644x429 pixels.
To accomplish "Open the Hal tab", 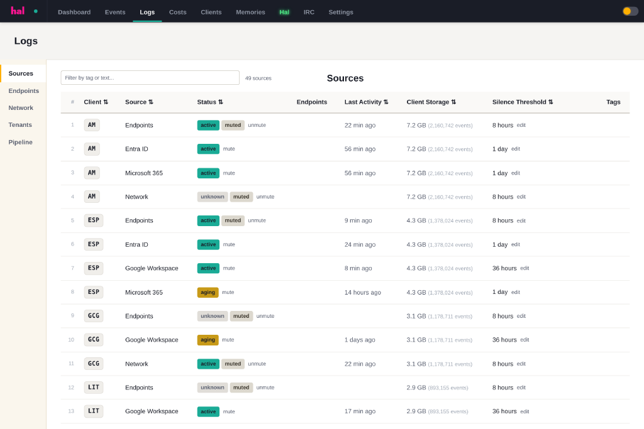I will (284, 13).
